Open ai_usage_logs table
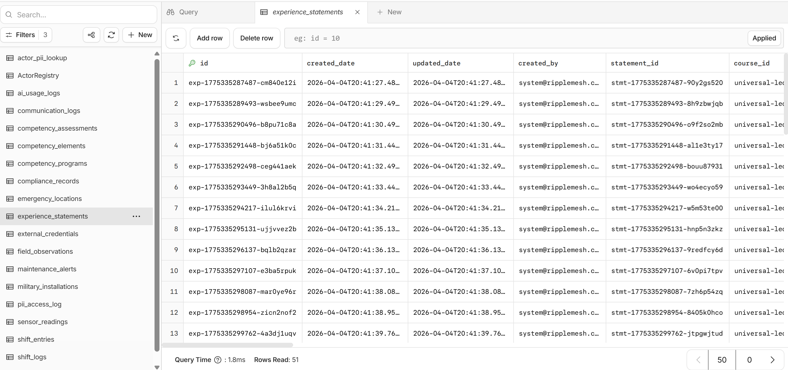The image size is (788, 370). pyautogui.click(x=76, y=93)
